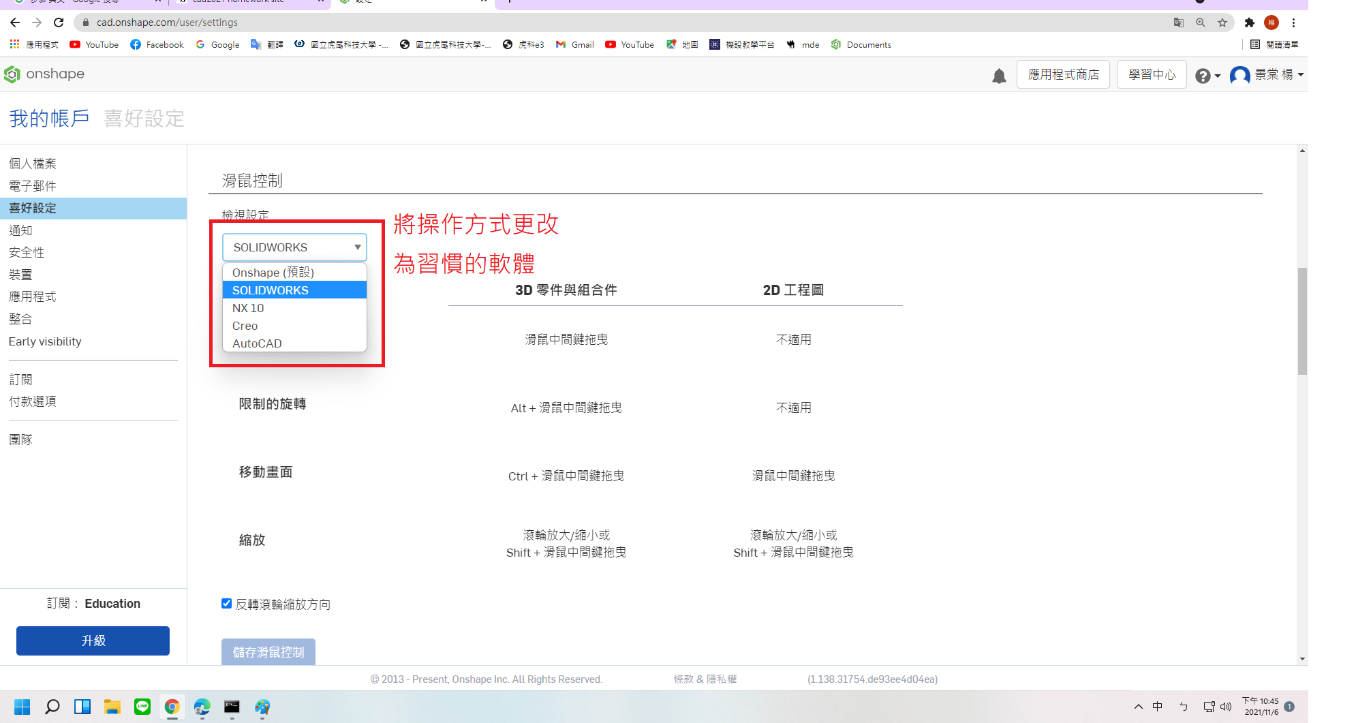The width and height of the screenshot is (1356, 723).
Task: Open 訂閱 in the sidebar
Action: click(20, 380)
